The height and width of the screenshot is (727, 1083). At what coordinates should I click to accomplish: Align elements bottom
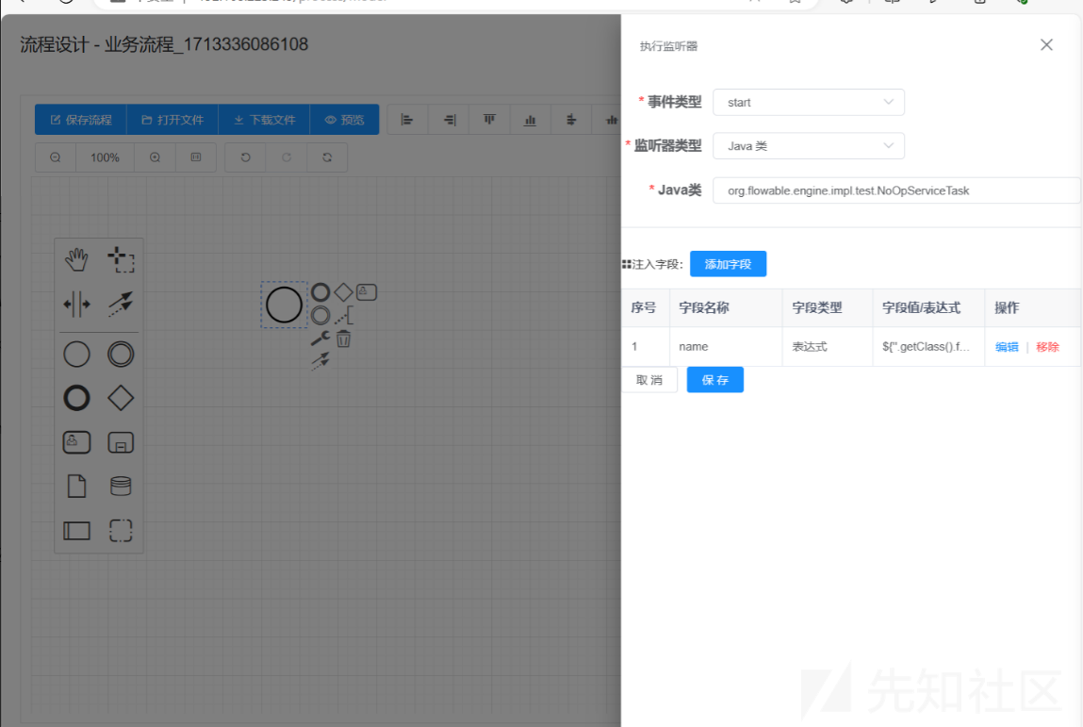pyautogui.click(x=531, y=120)
